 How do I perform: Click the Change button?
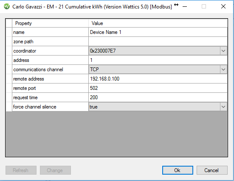pos(55,170)
